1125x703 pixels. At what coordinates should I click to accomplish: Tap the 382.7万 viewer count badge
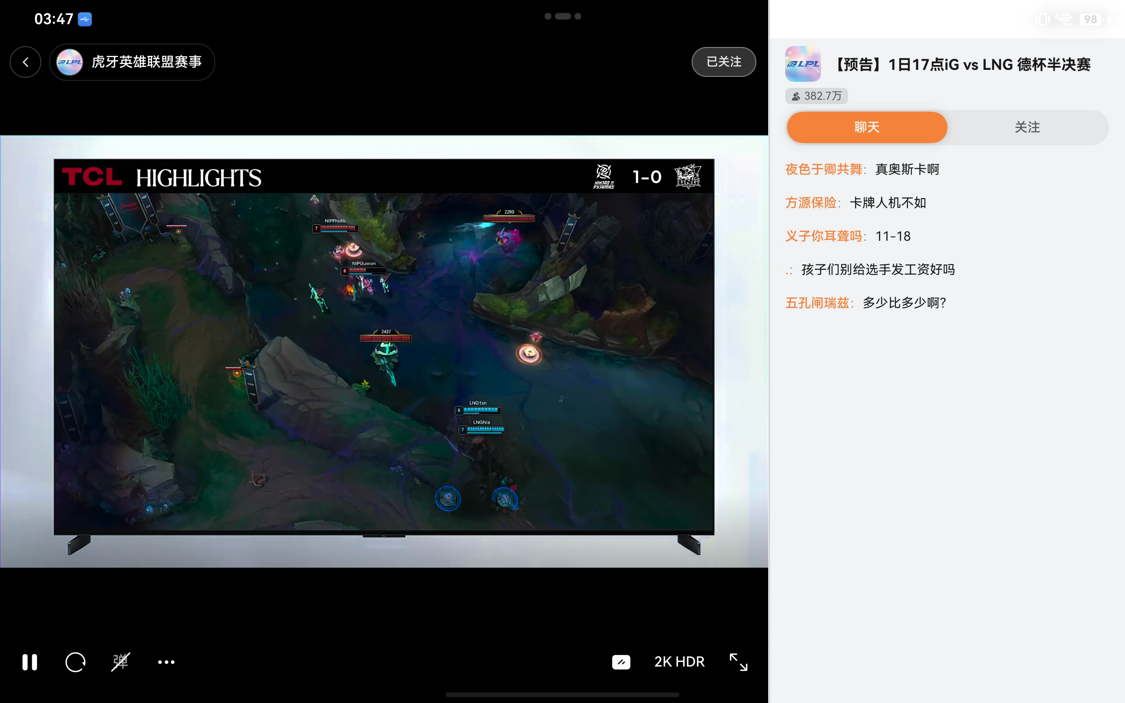(817, 96)
